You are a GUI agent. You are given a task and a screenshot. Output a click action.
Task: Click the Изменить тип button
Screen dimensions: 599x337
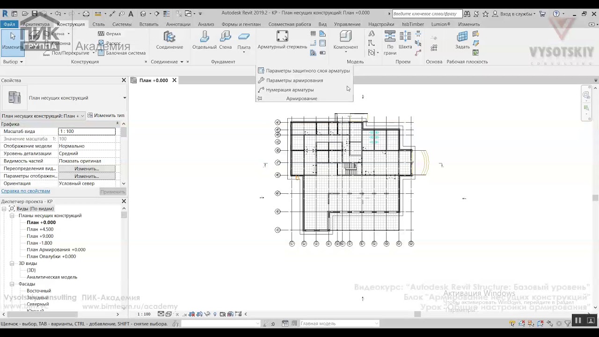[x=106, y=116]
